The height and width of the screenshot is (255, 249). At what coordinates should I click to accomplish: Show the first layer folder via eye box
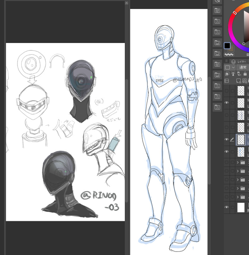227,162
